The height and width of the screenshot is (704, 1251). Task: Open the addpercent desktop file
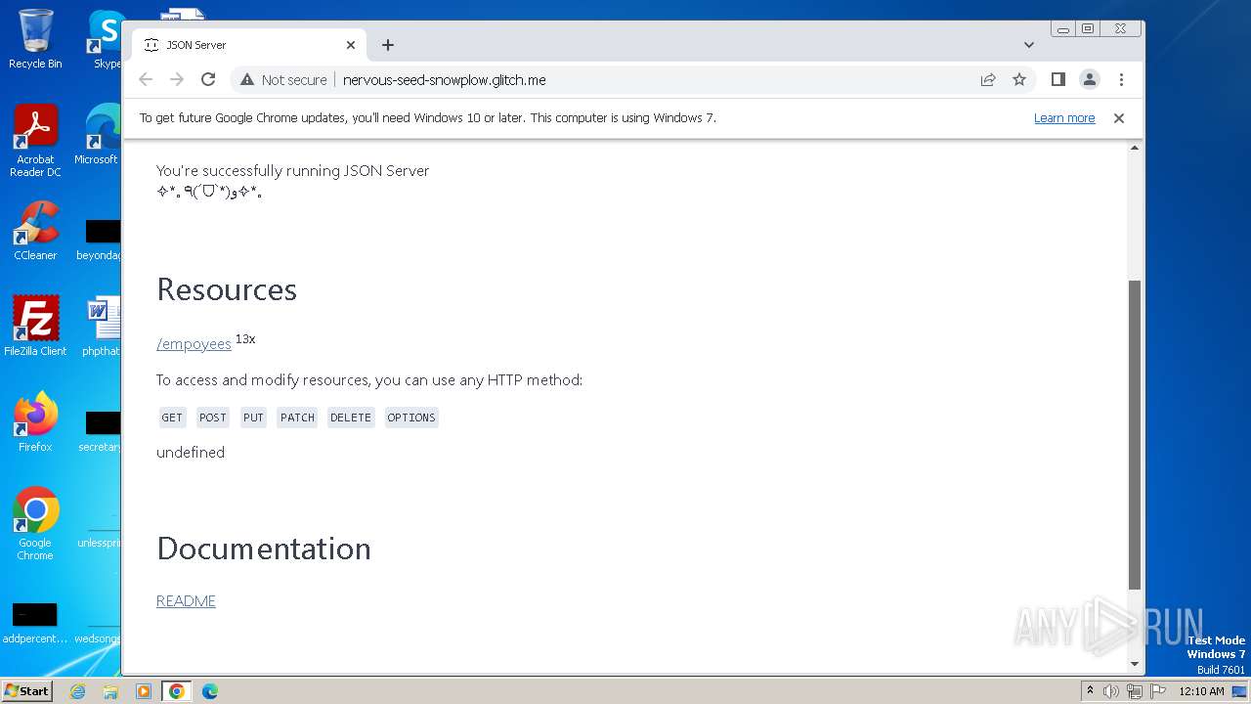point(35,624)
